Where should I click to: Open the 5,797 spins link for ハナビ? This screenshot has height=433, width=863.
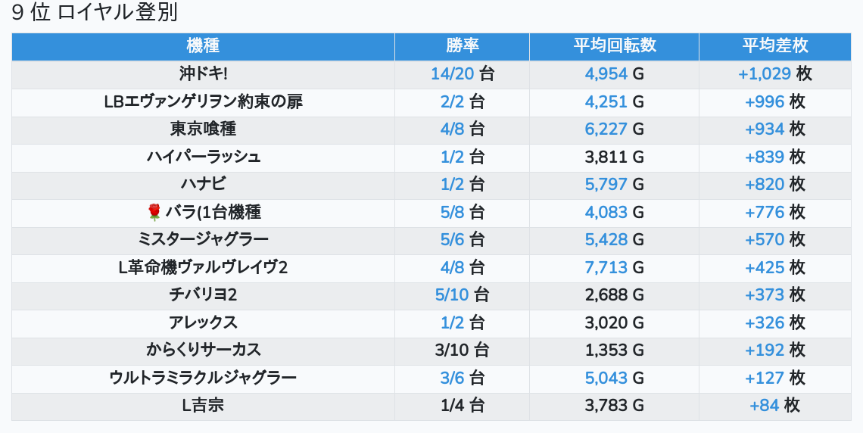point(606,185)
